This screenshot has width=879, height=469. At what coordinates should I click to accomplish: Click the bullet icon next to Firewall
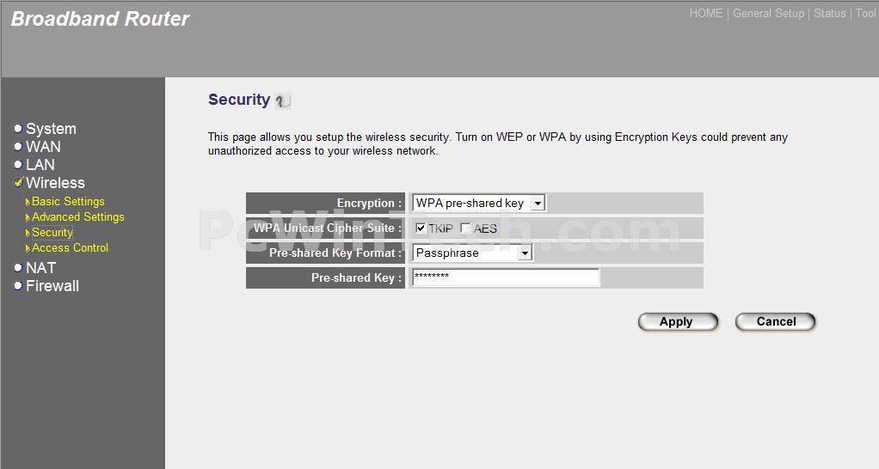point(18,285)
